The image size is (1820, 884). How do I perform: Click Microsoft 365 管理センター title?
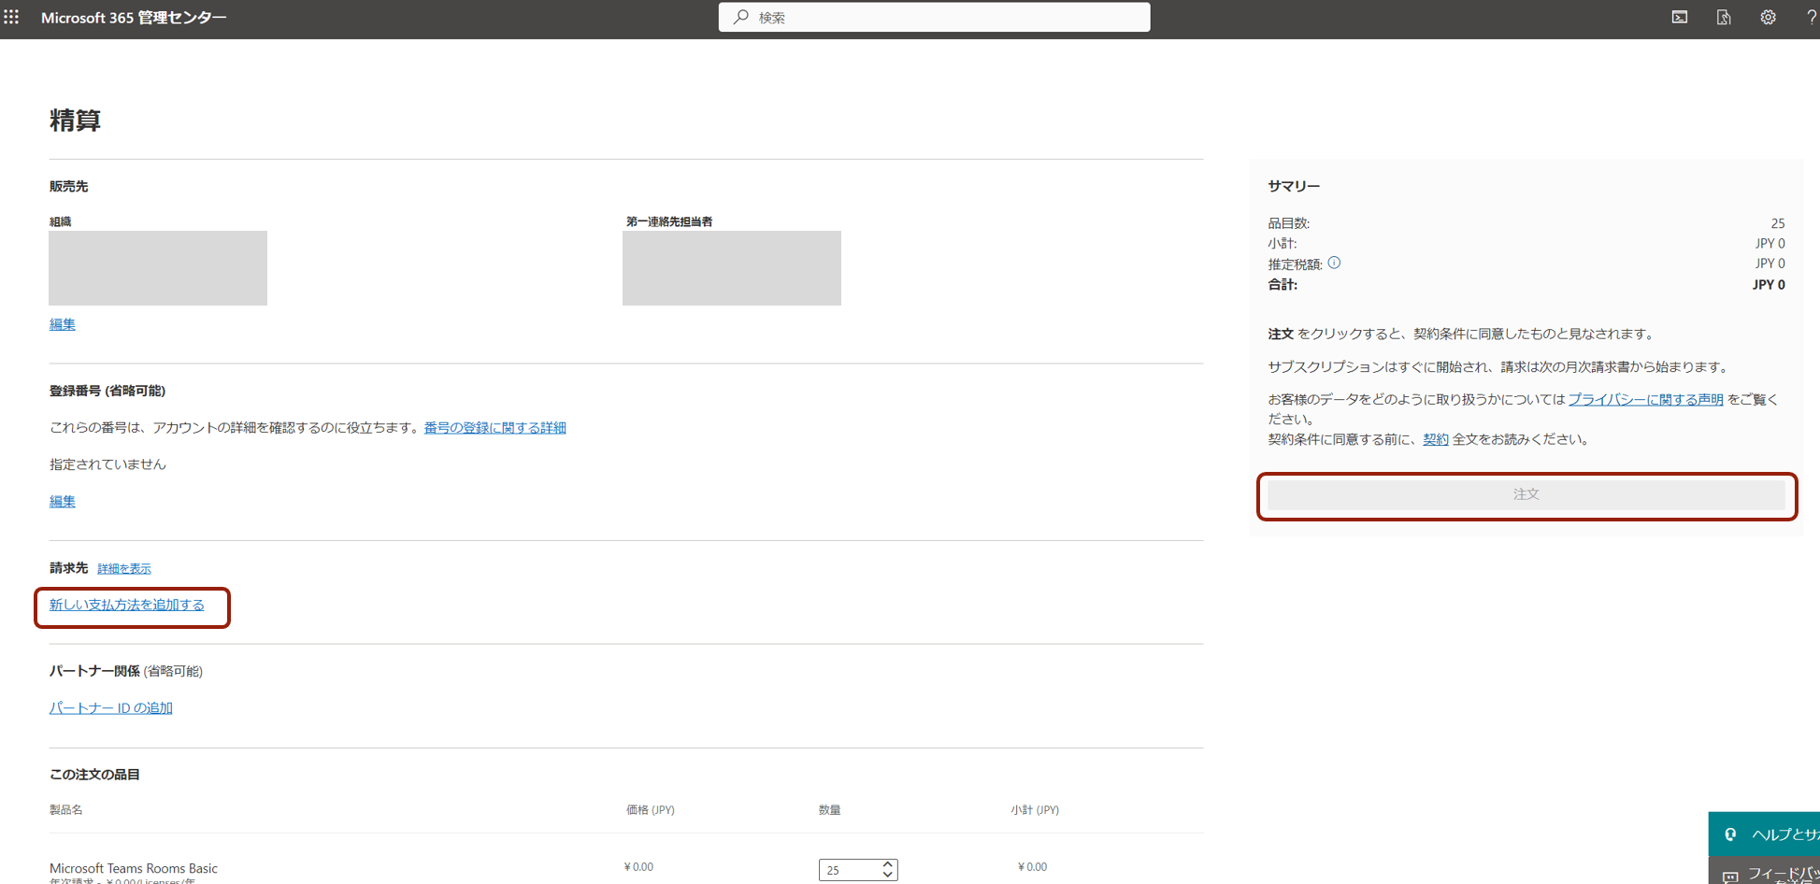134,18
